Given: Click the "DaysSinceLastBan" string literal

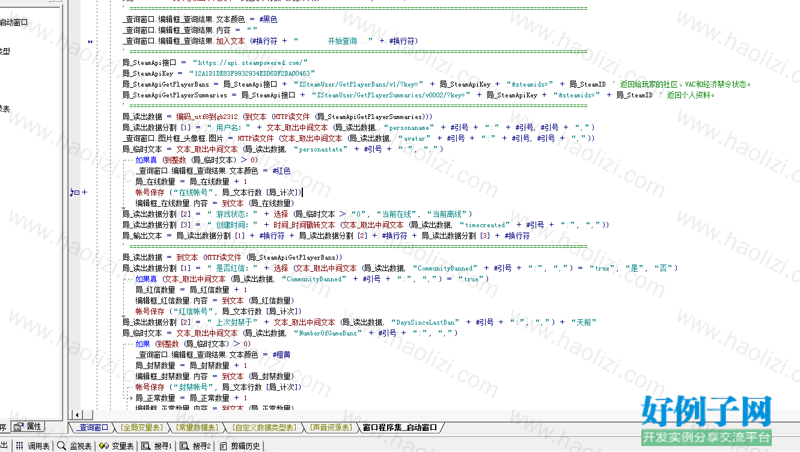Looking at the screenshot, I should [427, 322].
